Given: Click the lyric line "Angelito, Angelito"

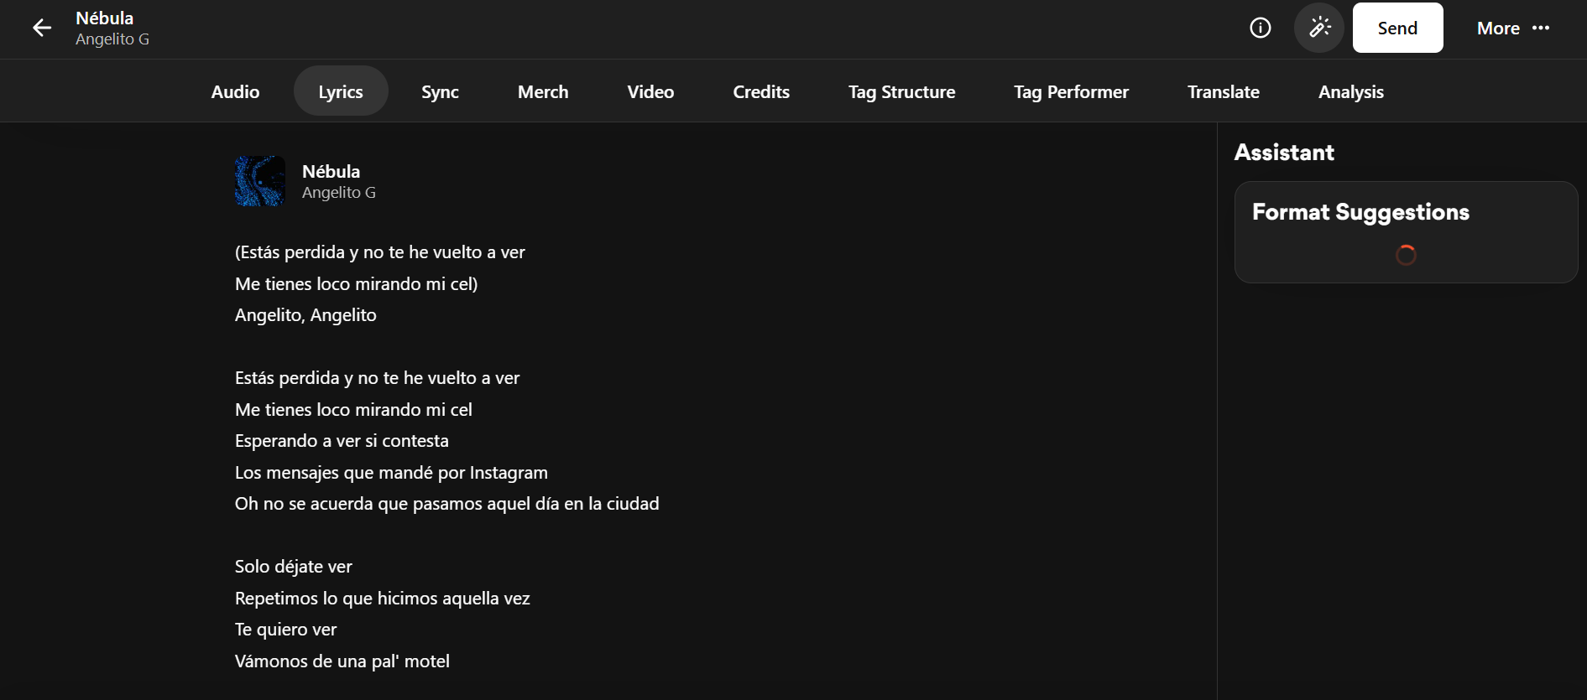Looking at the screenshot, I should pos(305,315).
